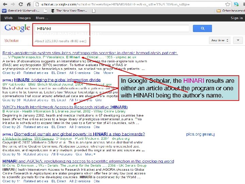
Task: Click the Google logo
Action: (x=17, y=28)
